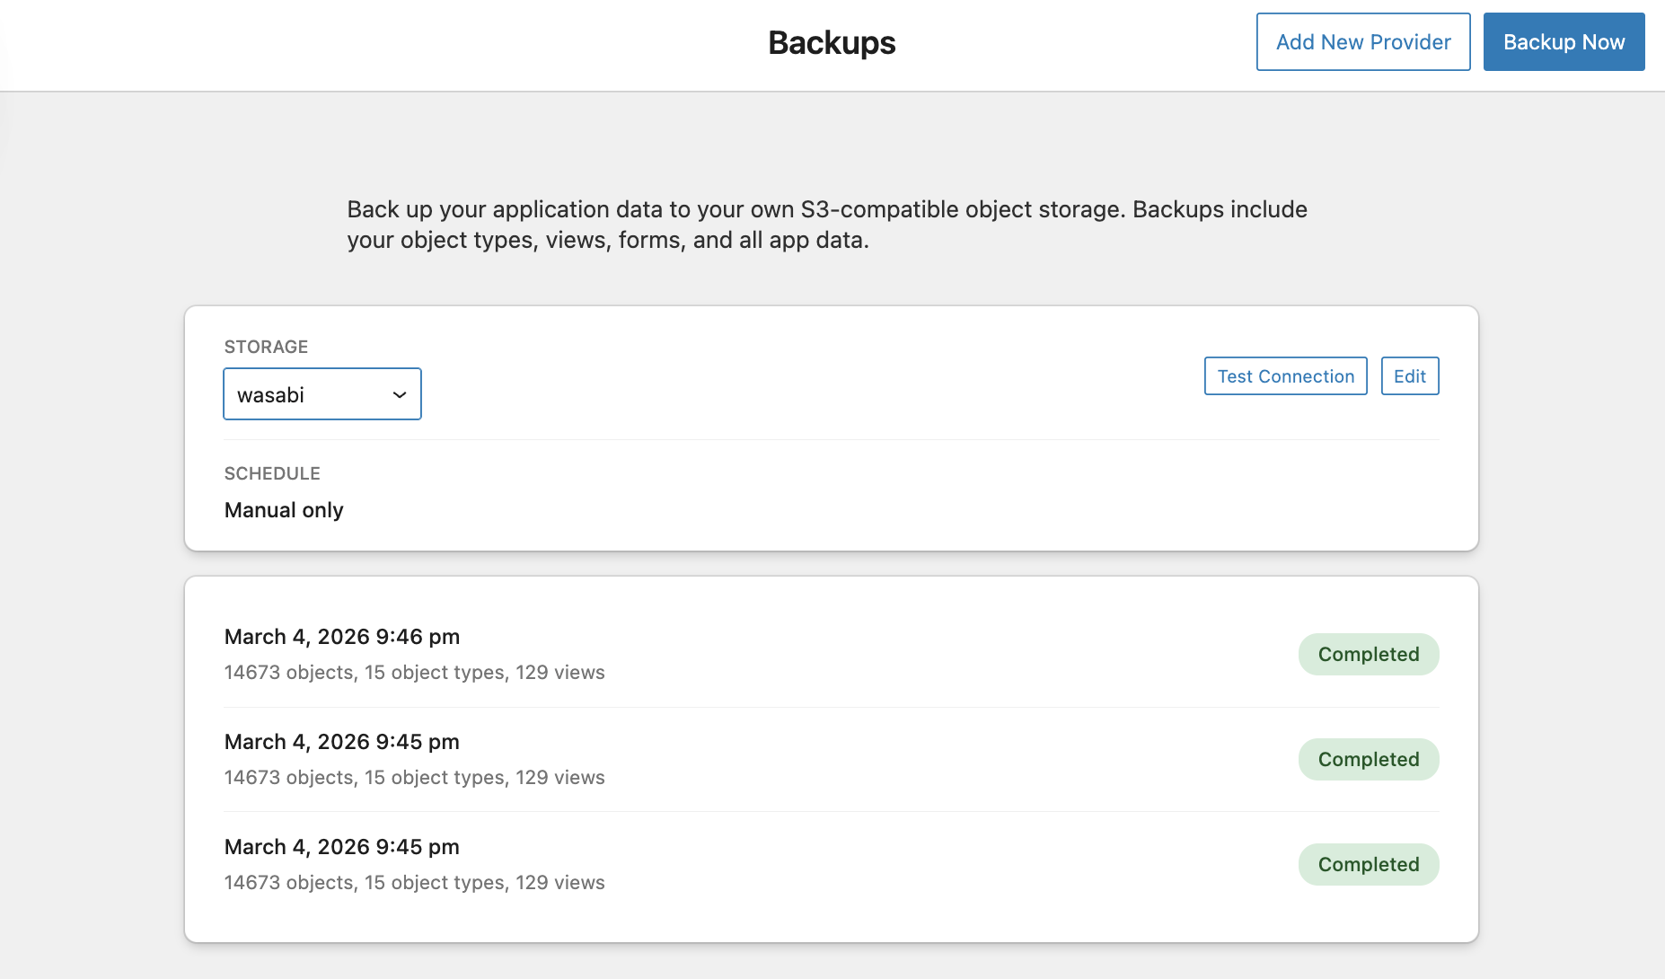Click the Backup Now button
The width and height of the screenshot is (1665, 979).
pyautogui.click(x=1564, y=41)
